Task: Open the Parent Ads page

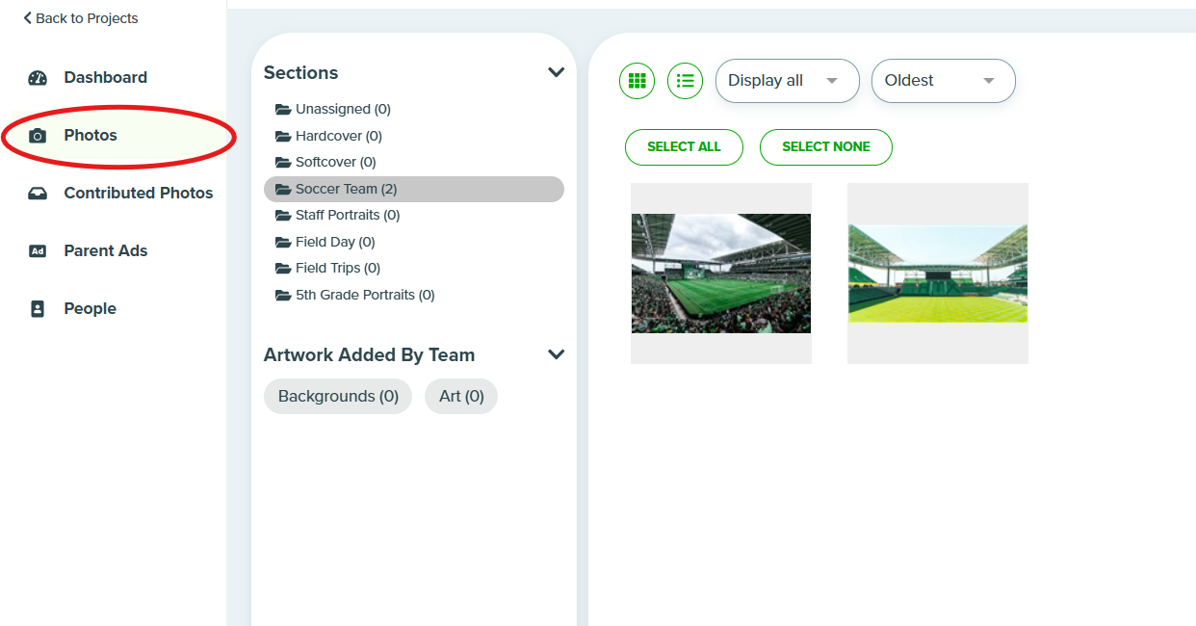Action: coord(106,250)
